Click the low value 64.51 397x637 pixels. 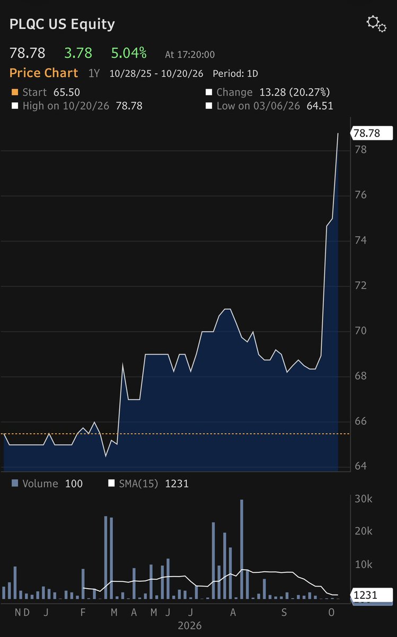(x=320, y=106)
